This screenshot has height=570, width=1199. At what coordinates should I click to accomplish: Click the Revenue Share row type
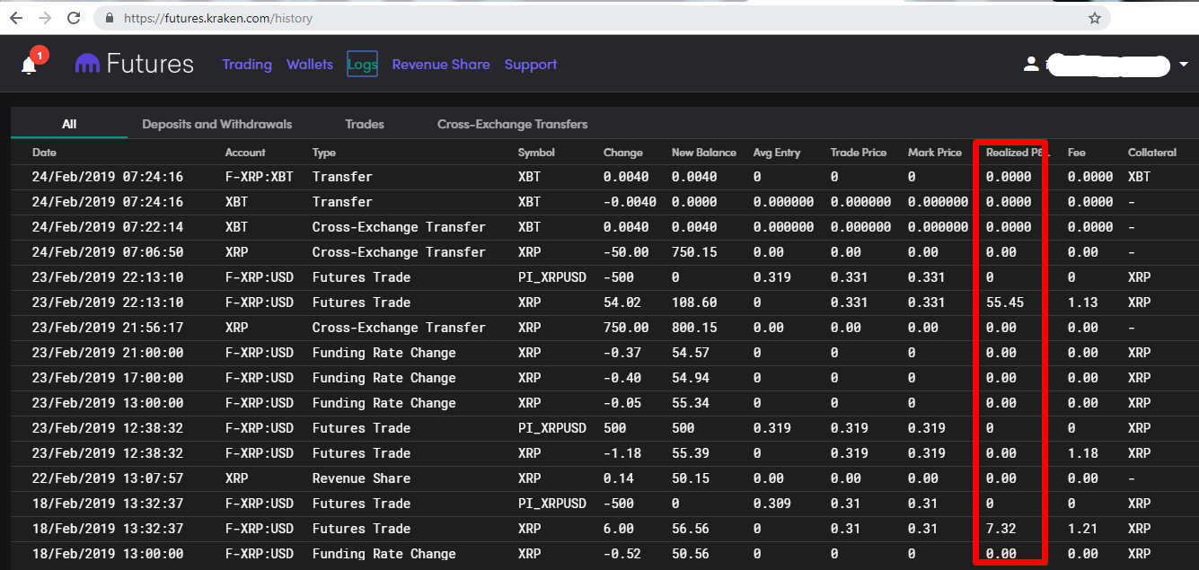[x=361, y=478]
